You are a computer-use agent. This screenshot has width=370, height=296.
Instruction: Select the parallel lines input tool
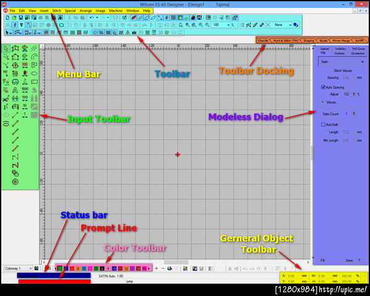35,48
